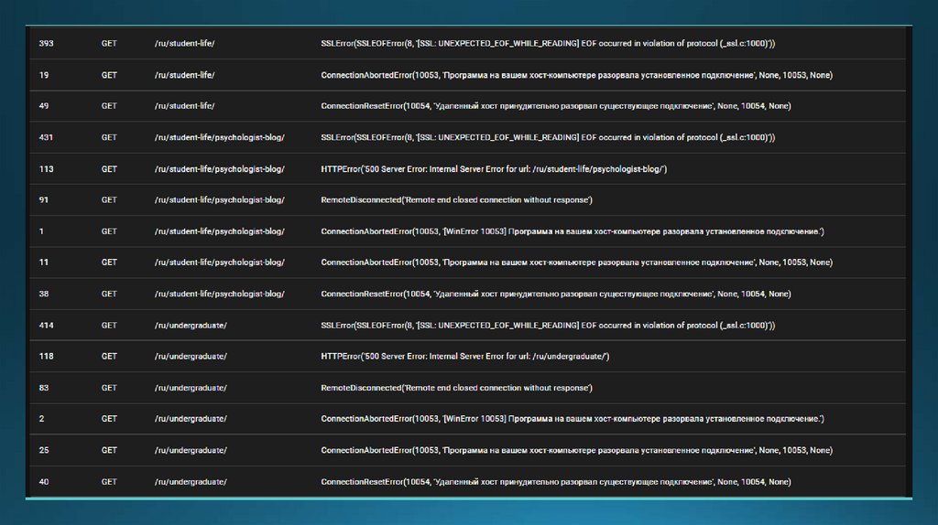Select ConnectionAbortedError message in the 11 row
This screenshot has height=525, width=938.
click(x=577, y=262)
